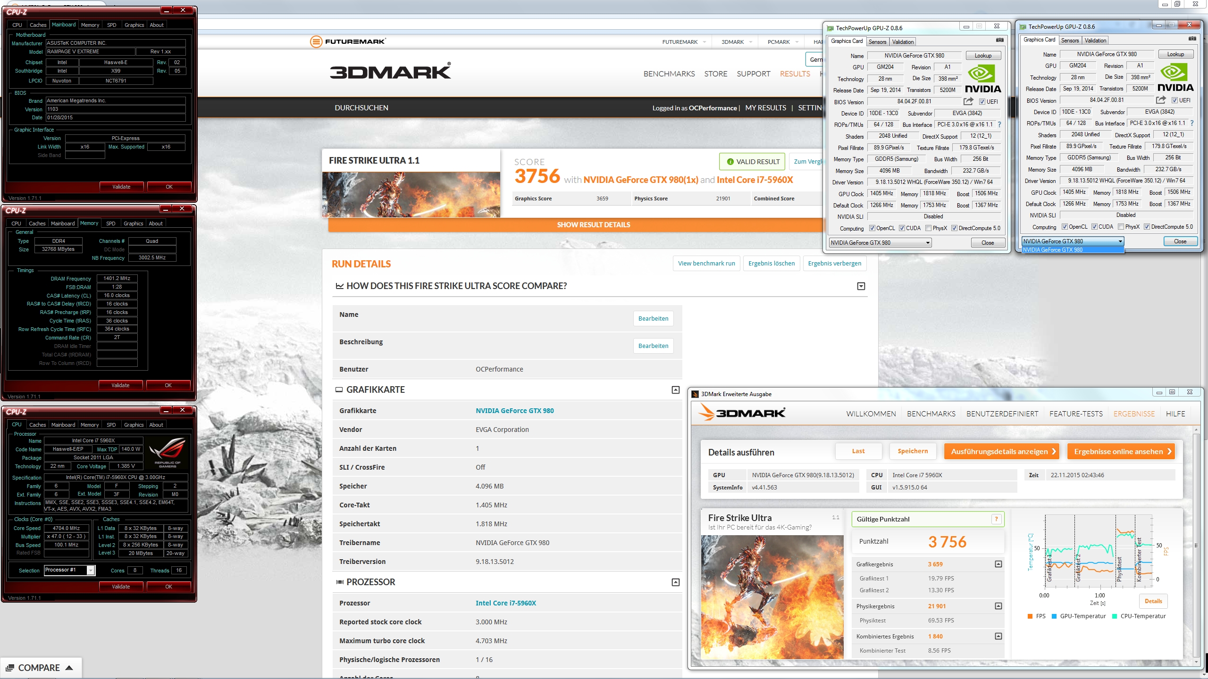This screenshot has width=1208, height=679.
Task: Click camera screenshot icon in right GPU-Z window
Action: pyautogui.click(x=1192, y=39)
